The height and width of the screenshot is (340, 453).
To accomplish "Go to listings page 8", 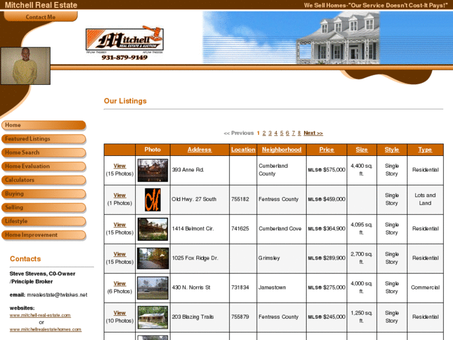I will 299,133.
